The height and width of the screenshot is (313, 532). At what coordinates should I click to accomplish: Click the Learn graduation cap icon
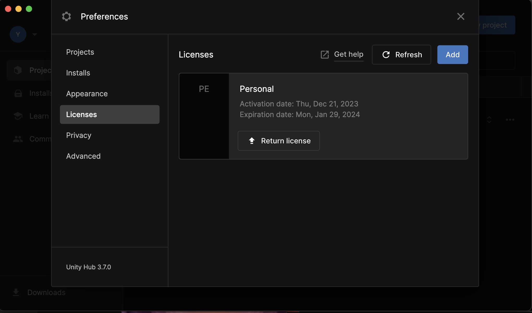tap(18, 116)
